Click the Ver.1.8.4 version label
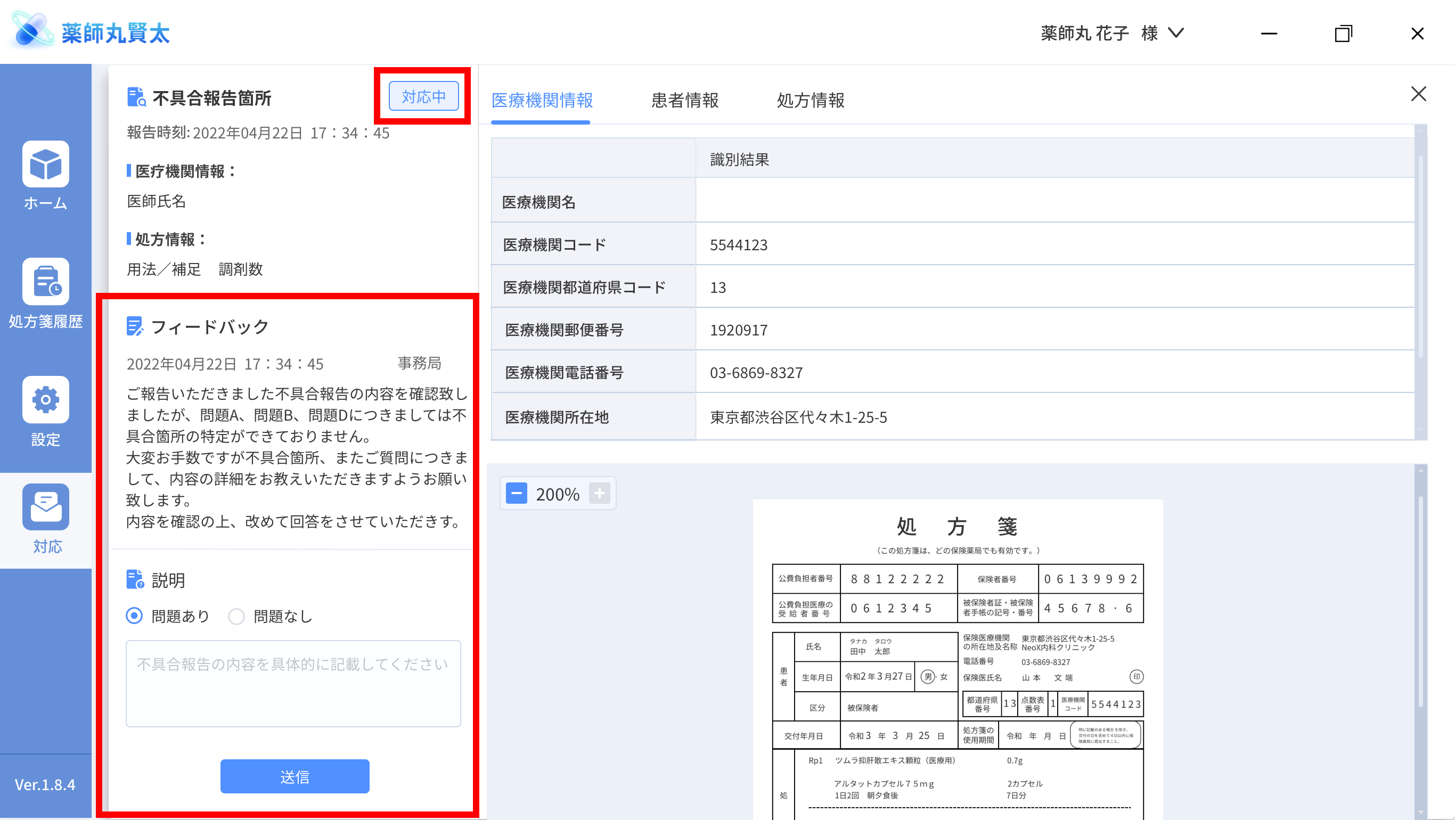This screenshot has height=820, width=1455. point(45,784)
